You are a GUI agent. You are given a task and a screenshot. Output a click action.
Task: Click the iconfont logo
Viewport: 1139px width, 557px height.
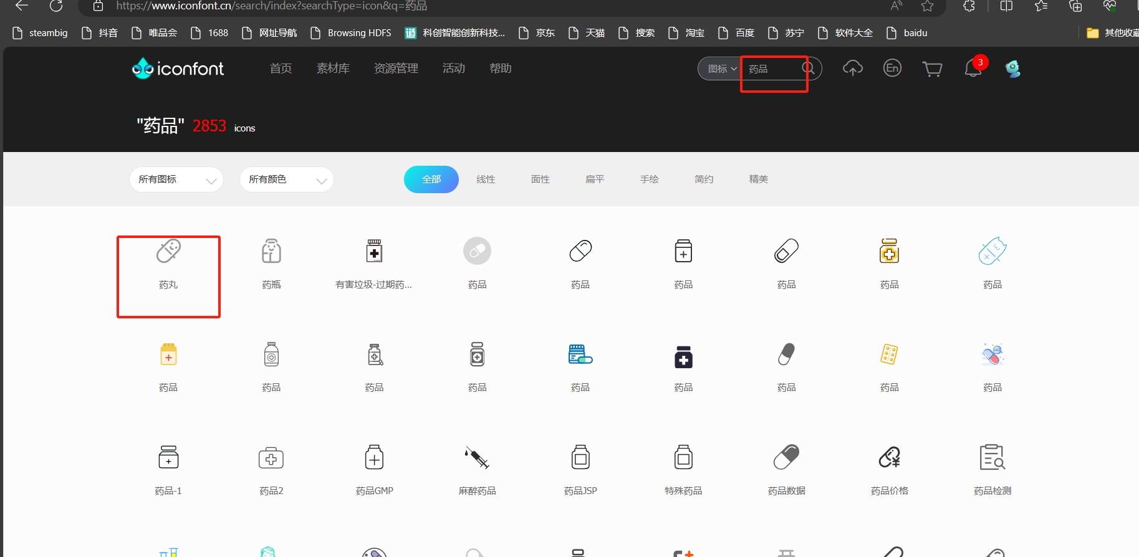pos(178,68)
